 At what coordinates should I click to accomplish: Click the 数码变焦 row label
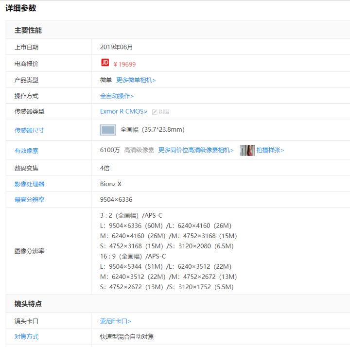pos(26,168)
